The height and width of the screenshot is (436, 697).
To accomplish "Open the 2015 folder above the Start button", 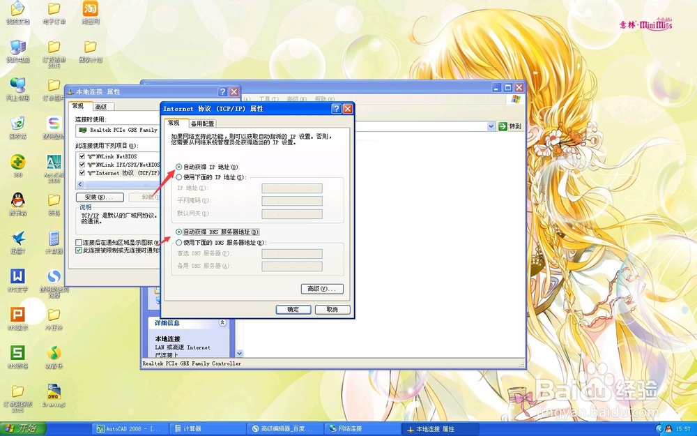I will (x=17, y=398).
